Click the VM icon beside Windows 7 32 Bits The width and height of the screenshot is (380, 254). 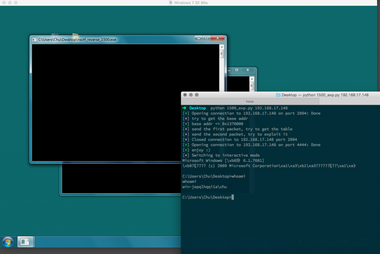click(170, 3)
